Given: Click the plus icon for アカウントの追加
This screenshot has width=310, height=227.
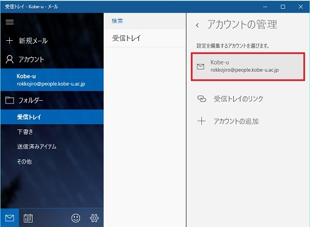Looking at the screenshot, I should pos(202,121).
